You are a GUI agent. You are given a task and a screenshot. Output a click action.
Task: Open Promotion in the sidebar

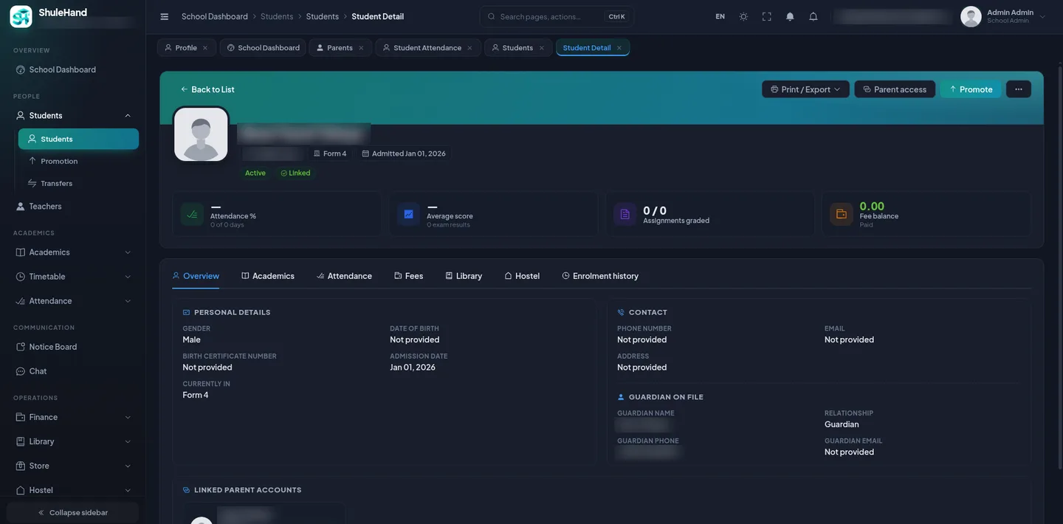click(x=78, y=161)
